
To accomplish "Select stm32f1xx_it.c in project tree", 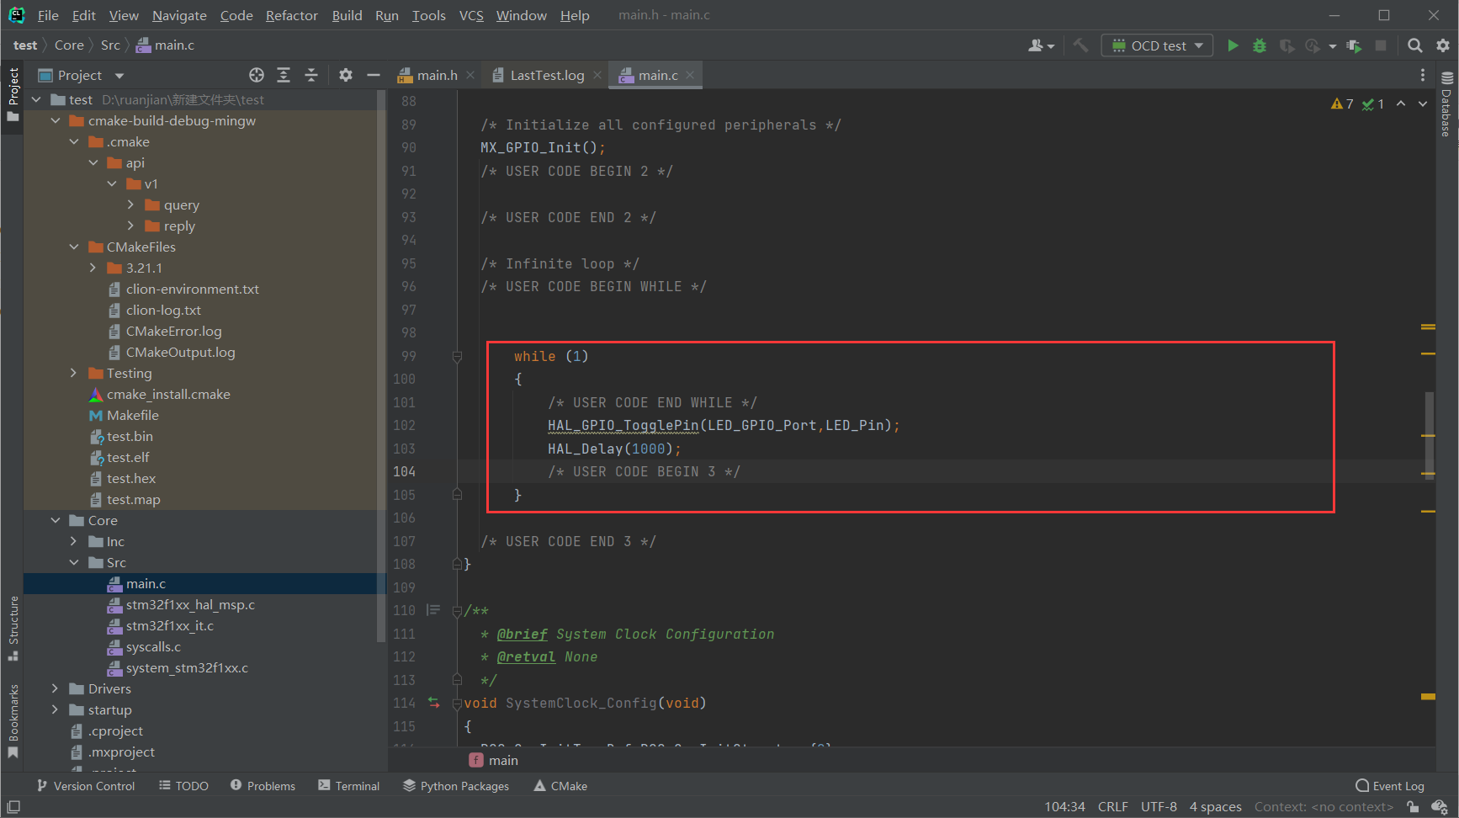I will 170,625.
